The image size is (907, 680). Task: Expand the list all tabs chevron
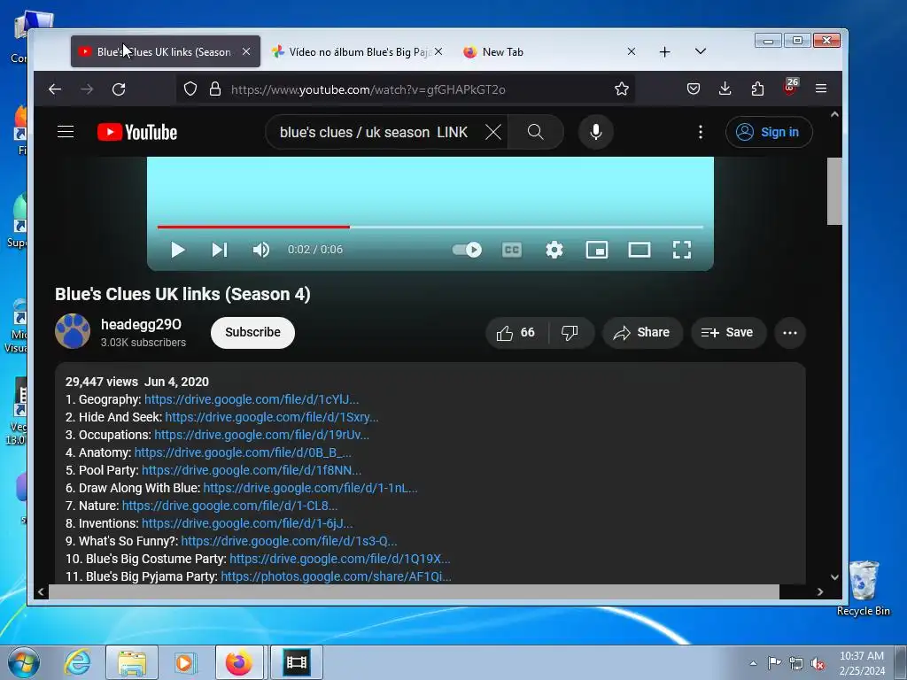(x=701, y=51)
